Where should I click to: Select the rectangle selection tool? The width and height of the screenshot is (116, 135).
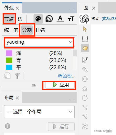point(85,39)
